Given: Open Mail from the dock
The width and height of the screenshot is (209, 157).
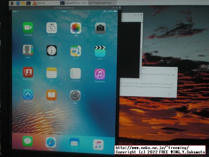Looking at the screenshot, I should [74, 144].
